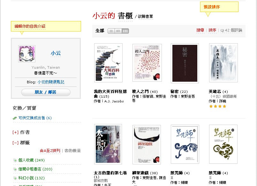Screen dimensions: 257x186
Task: Click the four-star rating of 英雄志
Action: pyautogui.click(x=218, y=106)
